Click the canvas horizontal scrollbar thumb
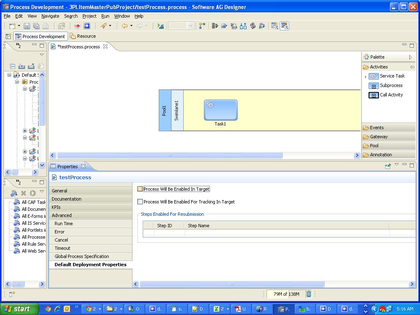 click(169, 155)
